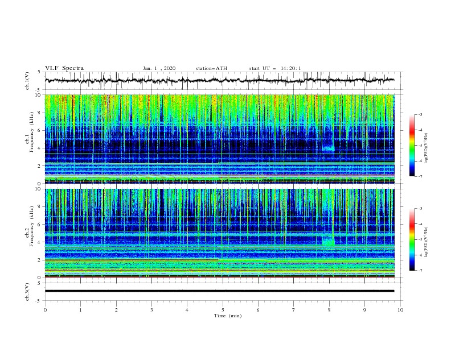Viewport: 451px width, 348px height.
Task: Click the "Time (min)" x-axis label
Action: pos(228,316)
